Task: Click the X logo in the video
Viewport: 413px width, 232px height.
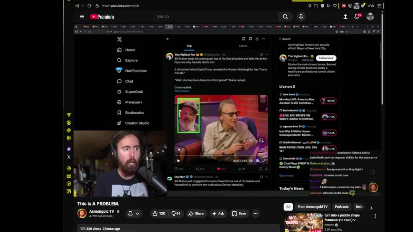Action: click(x=119, y=39)
